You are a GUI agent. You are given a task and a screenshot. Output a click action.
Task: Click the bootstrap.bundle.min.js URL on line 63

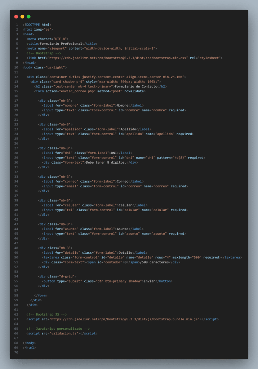point(125,319)
